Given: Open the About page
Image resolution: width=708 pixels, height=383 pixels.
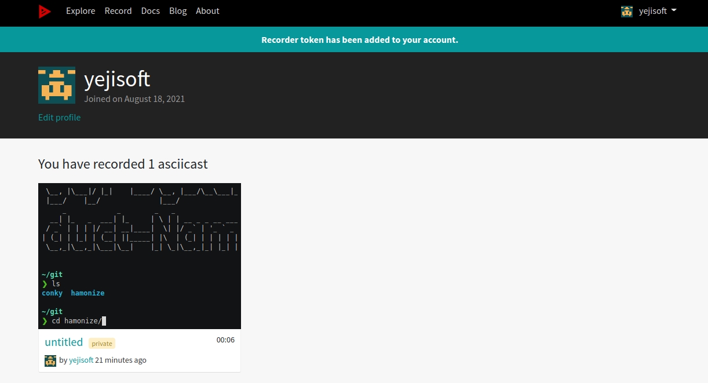Looking at the screenshot, I should click(207, 11).
